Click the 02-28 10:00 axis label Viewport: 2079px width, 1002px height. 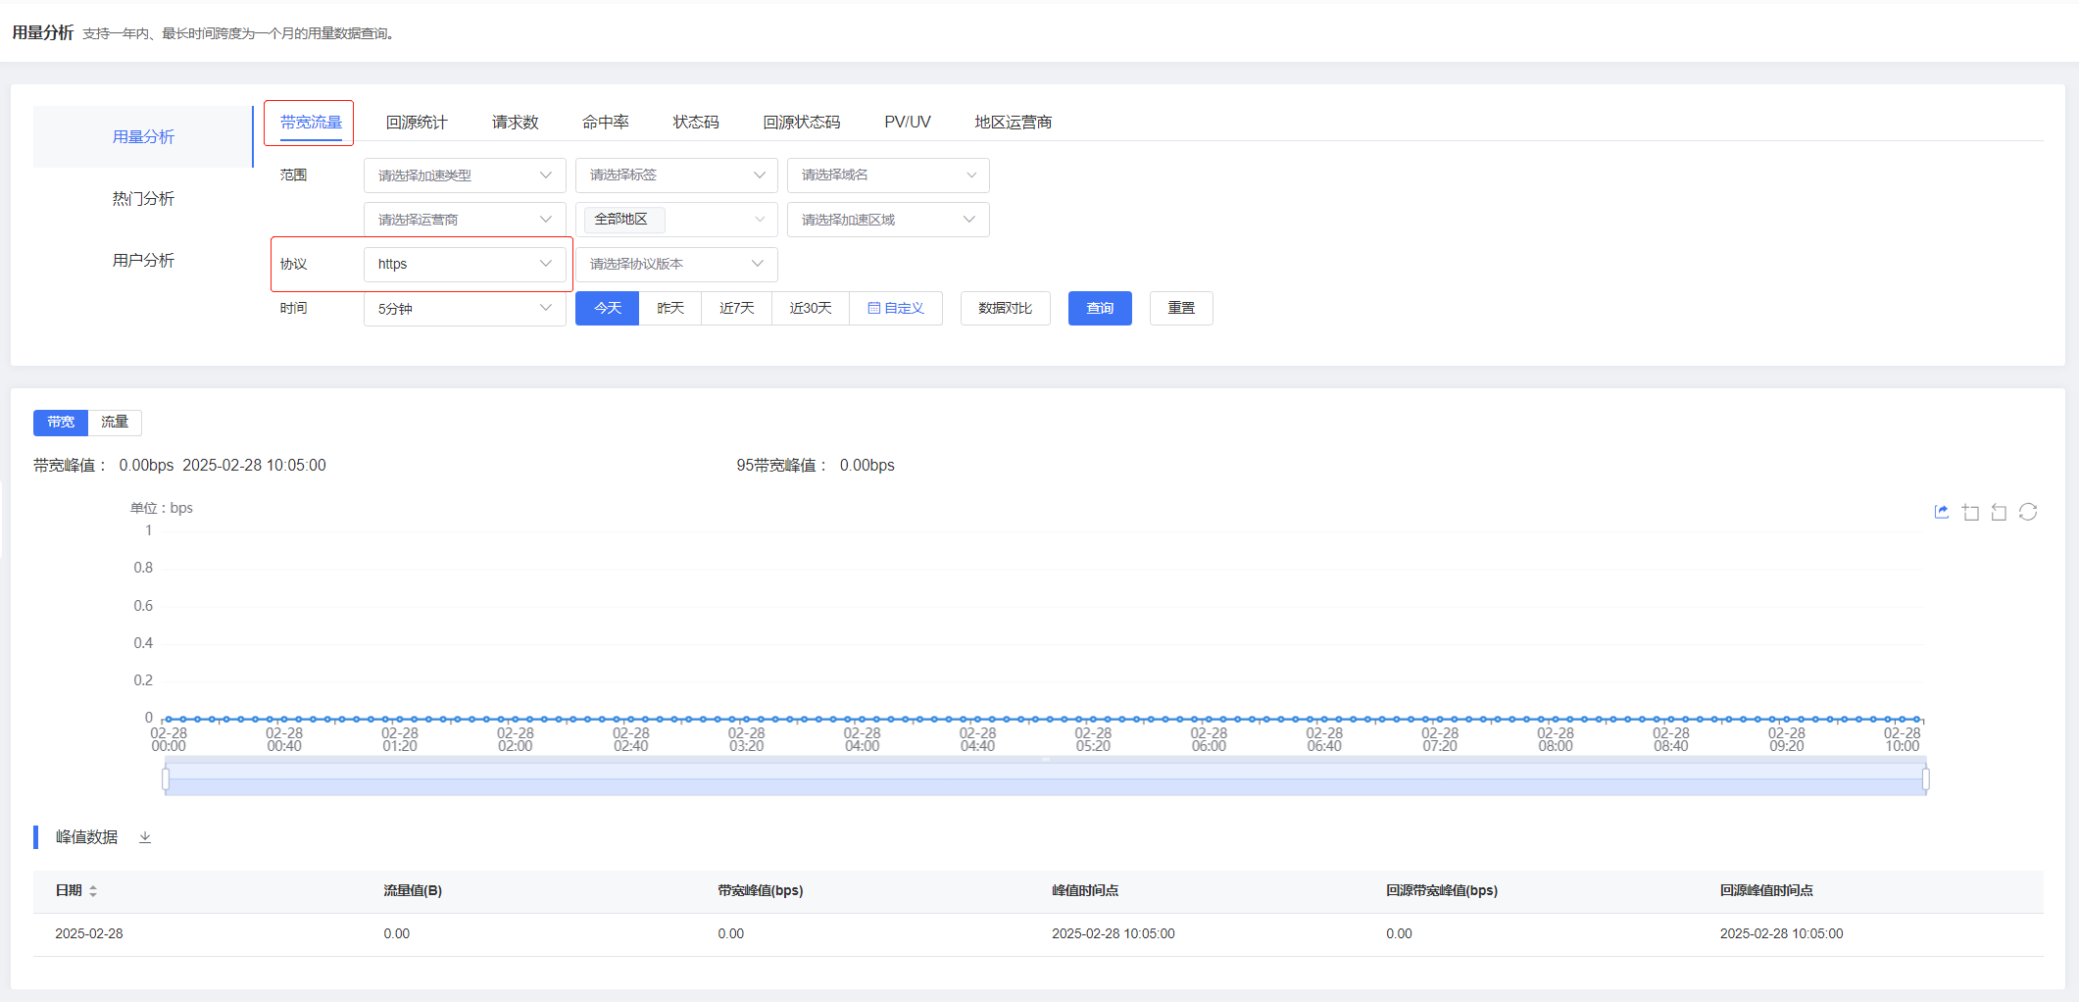(1902, 740)
